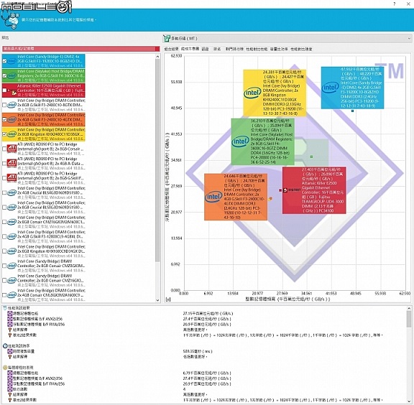The height and width of the screenshot is (405, 414).
Task: Click the question mark help button
Action: point(395,4)
